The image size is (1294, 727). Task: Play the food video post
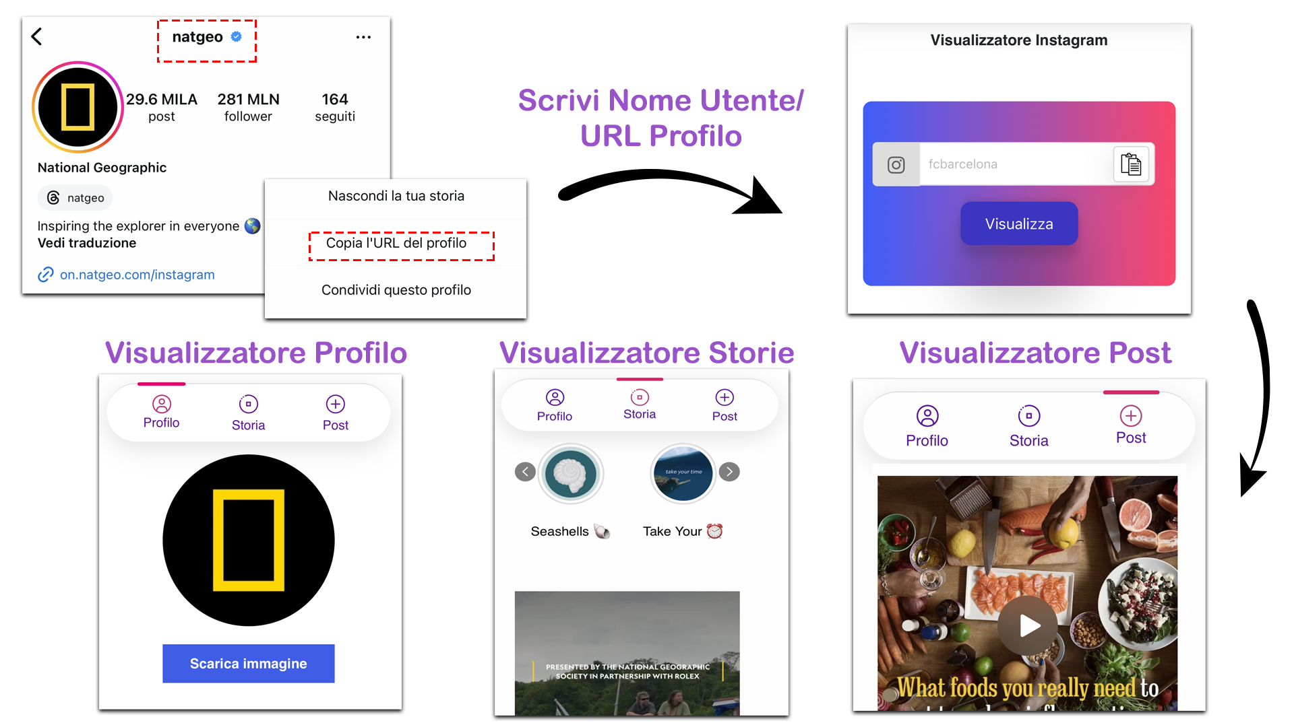click(x=1028, y=625)
